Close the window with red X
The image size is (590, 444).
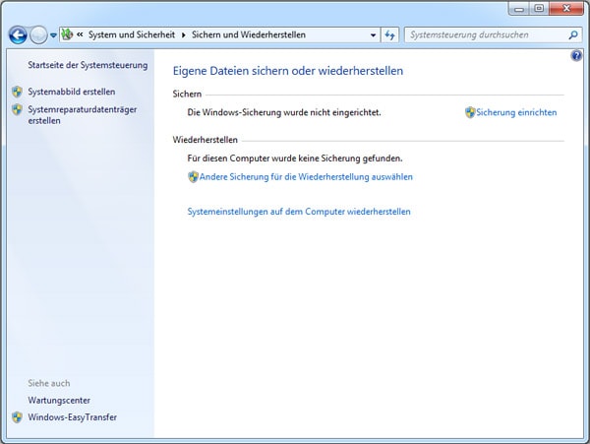pyautogui.click(x=566, y=8)
